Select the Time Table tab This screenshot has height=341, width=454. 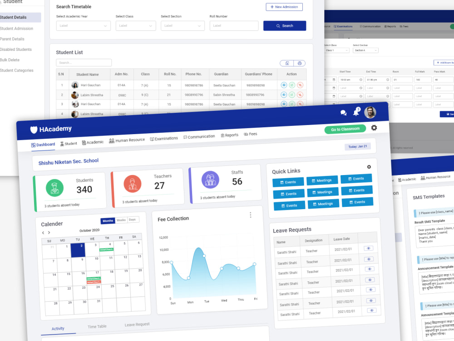click(x=97, y=326)
